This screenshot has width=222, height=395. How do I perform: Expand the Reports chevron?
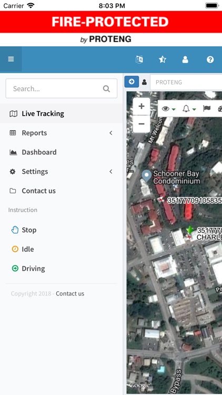tap(111, 133)
